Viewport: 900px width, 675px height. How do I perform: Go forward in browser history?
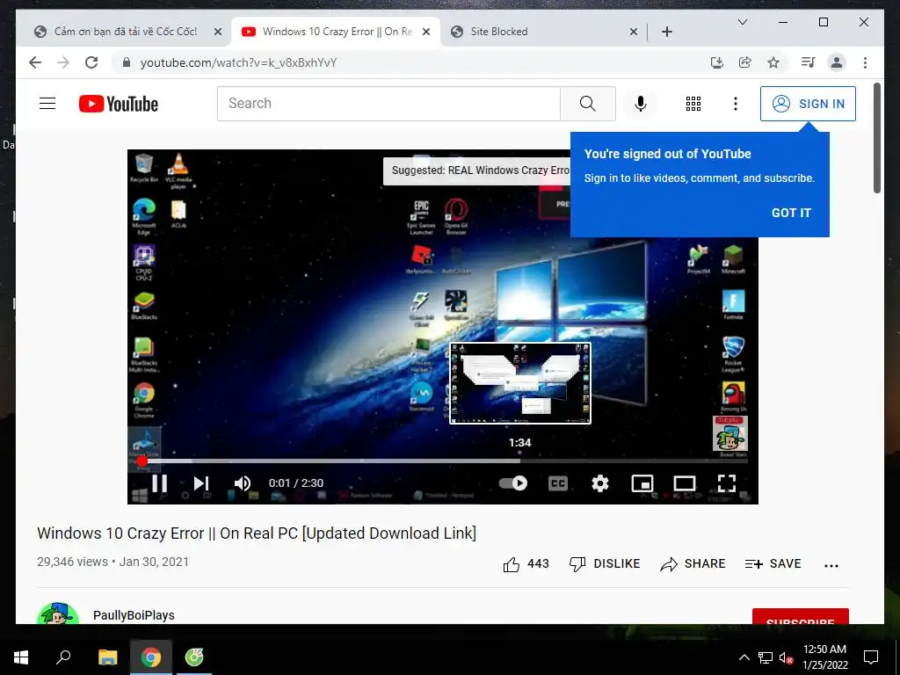[63, 62]
